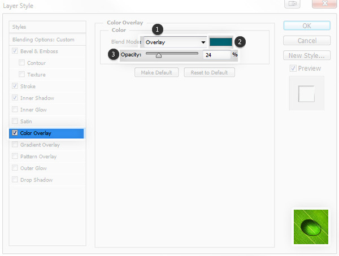Click the Opacity slider handle
The height and width of the screenshot is (256, 339).
[159, 55]
